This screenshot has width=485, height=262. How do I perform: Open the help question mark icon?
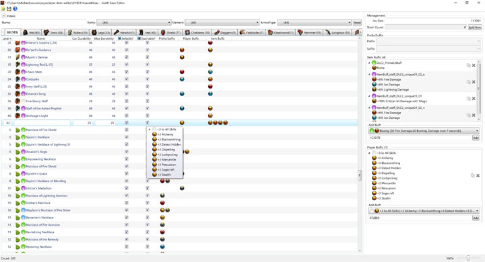15,9
